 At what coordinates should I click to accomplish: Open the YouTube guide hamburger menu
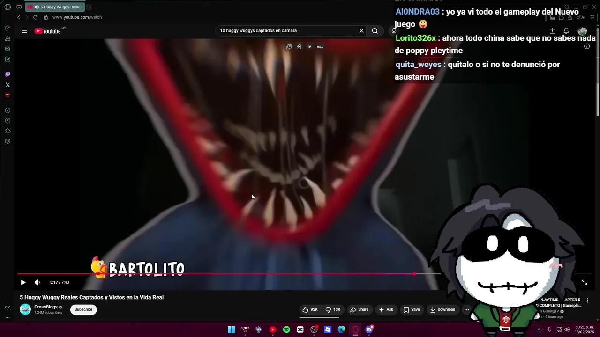[24, 31]
